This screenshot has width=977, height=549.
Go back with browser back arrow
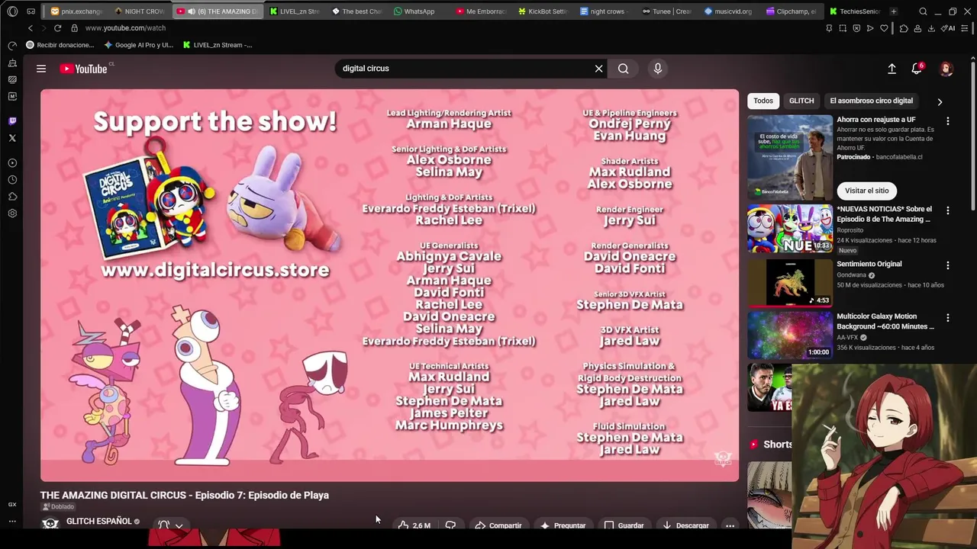[x=31, y=28]
